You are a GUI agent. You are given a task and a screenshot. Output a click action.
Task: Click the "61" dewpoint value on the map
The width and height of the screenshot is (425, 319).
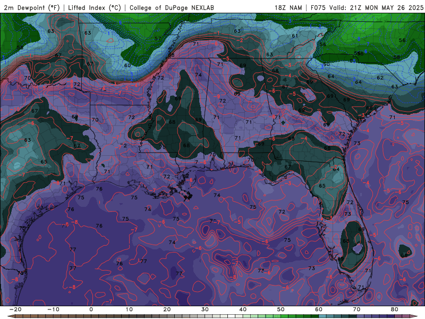pyautogui.click(x=295, y=36)
